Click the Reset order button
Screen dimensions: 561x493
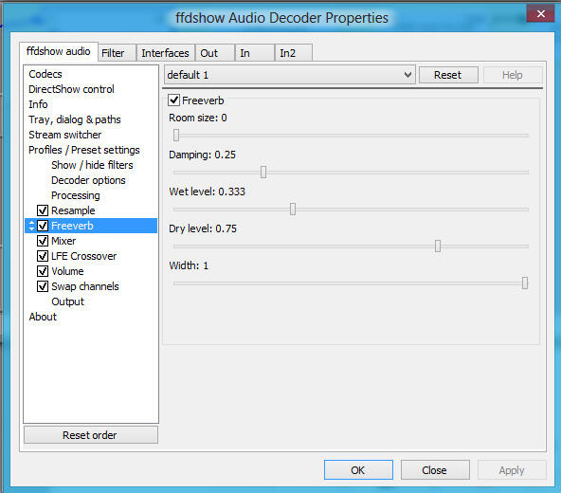click(x=90, y=435)
